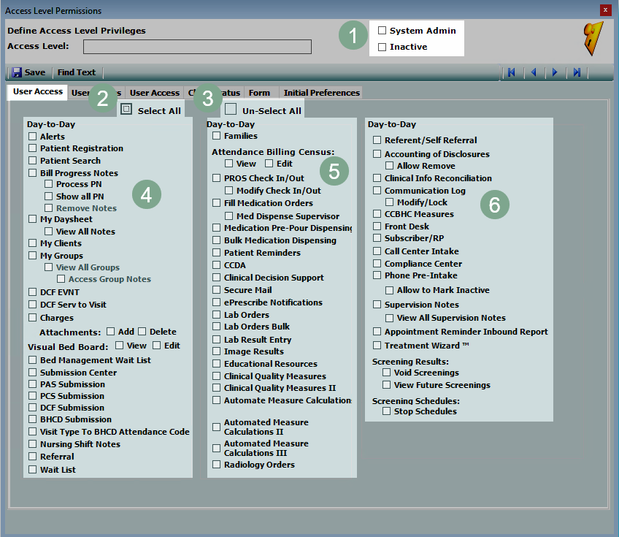Jump to the last record arrow
The image size is (619, 537).
pos(577,72)
